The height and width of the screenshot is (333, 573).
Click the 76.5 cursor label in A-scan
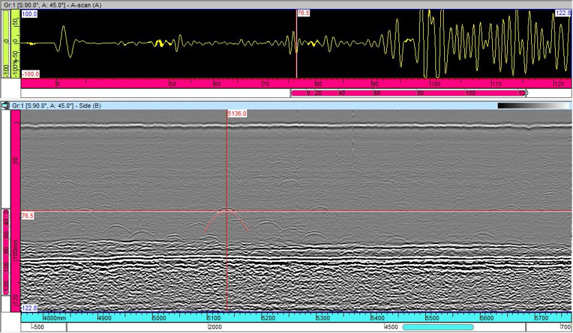[x=304, y=13]
